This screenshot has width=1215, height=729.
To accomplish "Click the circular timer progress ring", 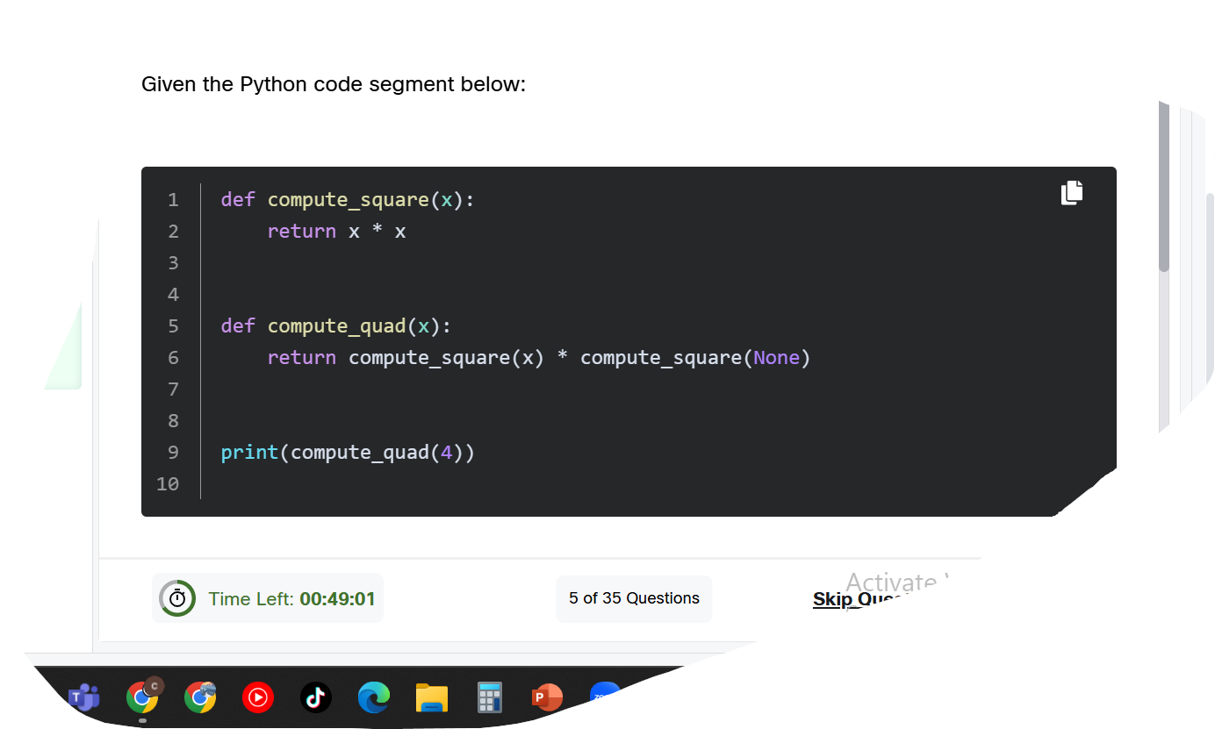I will tap(176, 598).
